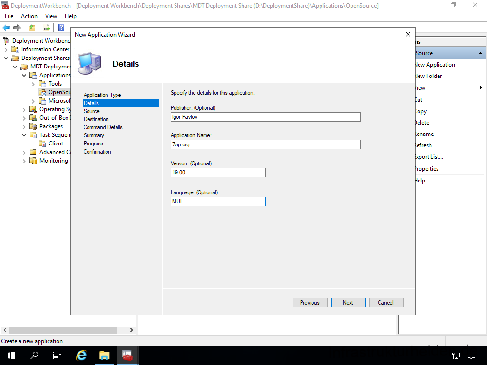This screenshot has width=487, height=365.
Task: Click the Tools folder icon in tree
Action: [x=42, y=84]
